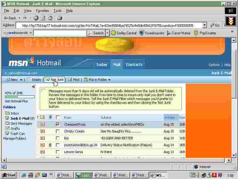Viewport: 238px width, 179px height.
Task: Click envelope icon on Christy Cream row
Action: pyautogui.click(x=43, y=131)
